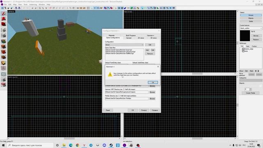
Task: Click Справка button in Configure dialog
Action: pos(155,110)
